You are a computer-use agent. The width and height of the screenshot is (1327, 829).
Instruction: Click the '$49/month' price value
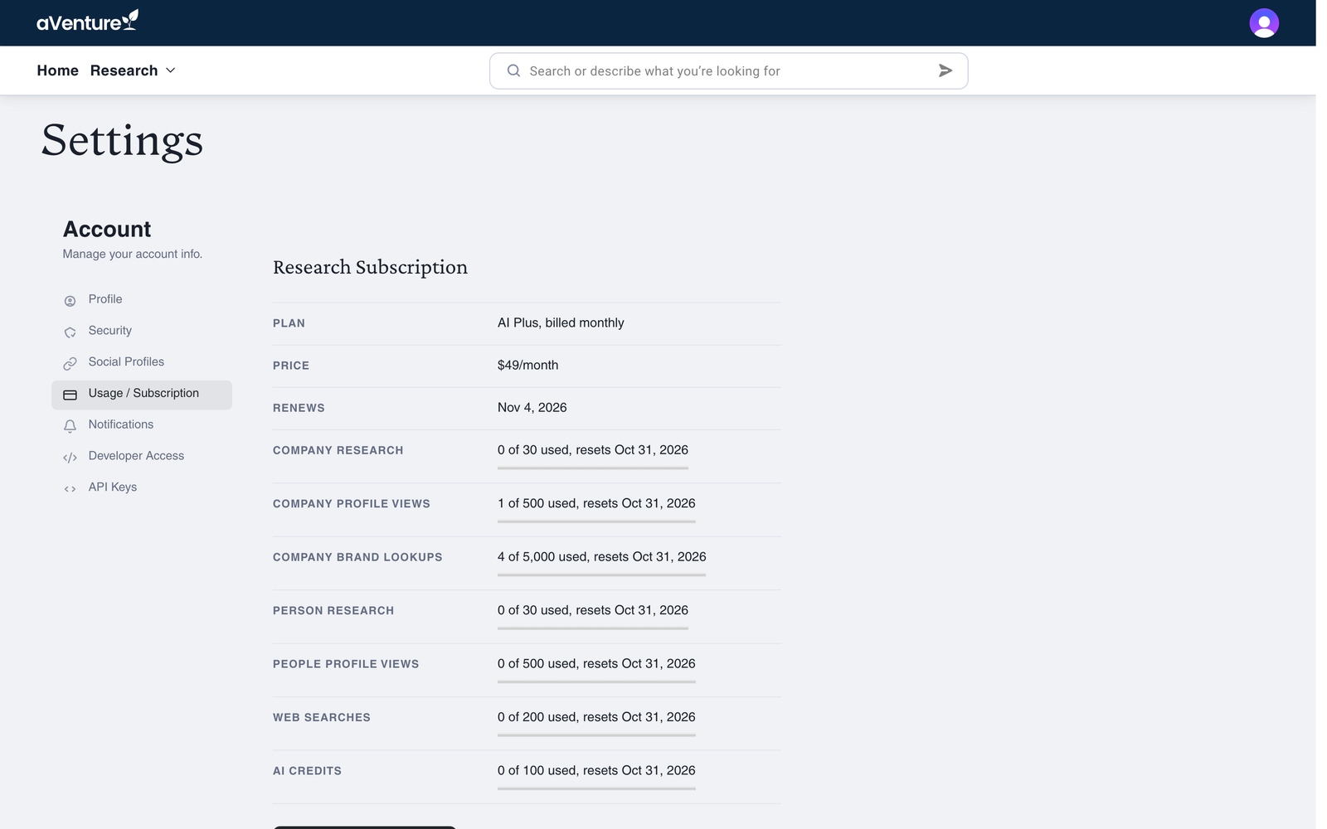tap(527, 365)
